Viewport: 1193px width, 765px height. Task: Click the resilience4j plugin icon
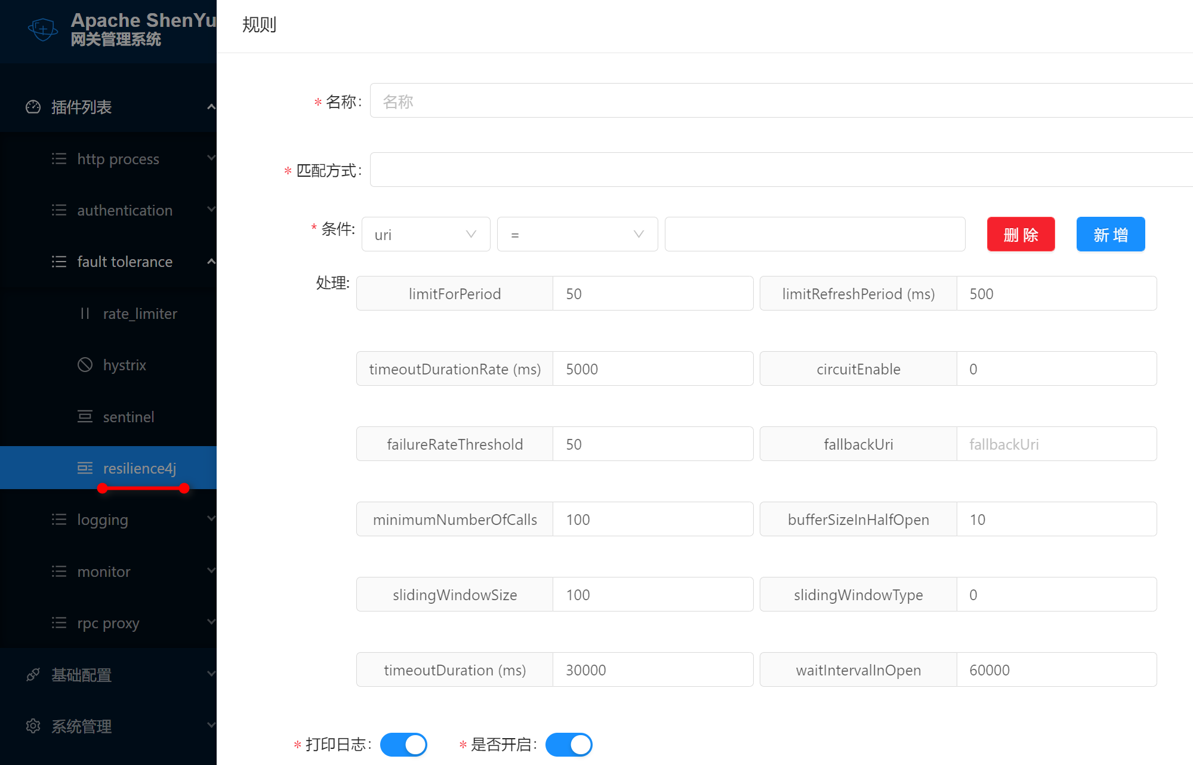(x=85, y=468)
